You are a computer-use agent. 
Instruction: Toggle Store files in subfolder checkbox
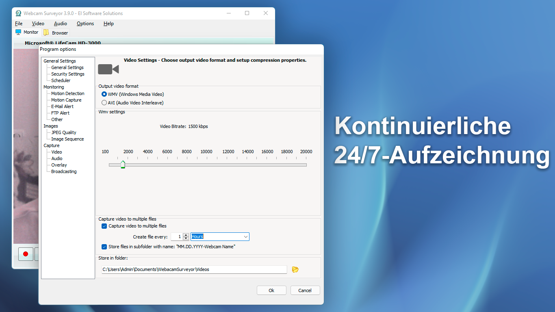[x=104, y=247]
